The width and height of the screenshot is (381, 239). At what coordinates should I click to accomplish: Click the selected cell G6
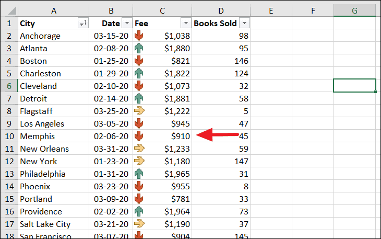[x=354, y=86]
